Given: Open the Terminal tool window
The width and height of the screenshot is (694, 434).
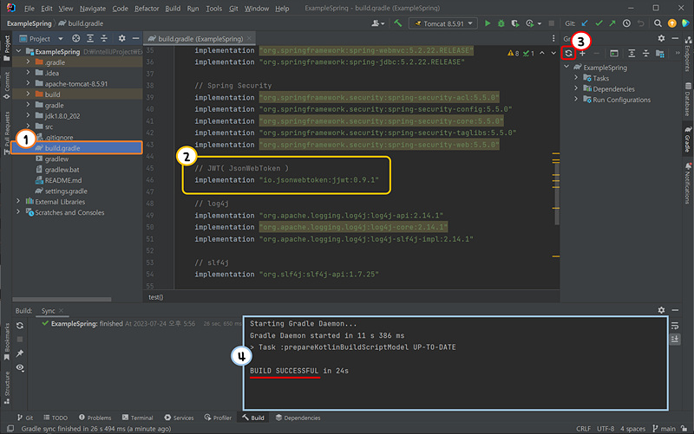Looking at the screenshot, I should [x=138, y=418].
